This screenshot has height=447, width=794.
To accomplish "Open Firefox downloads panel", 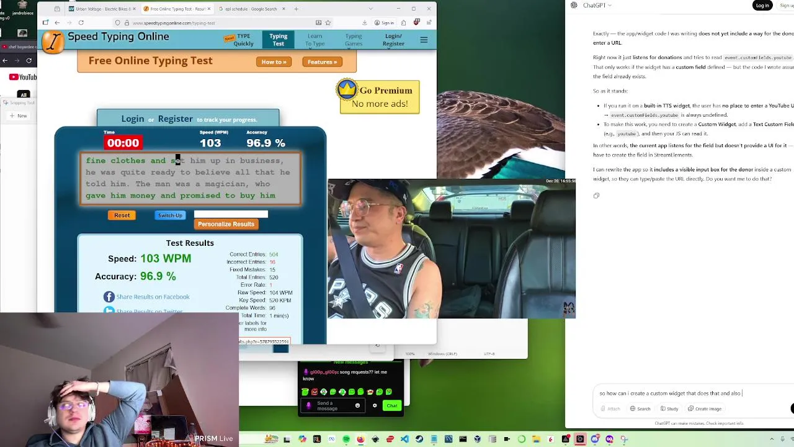I will click(365, 23).
